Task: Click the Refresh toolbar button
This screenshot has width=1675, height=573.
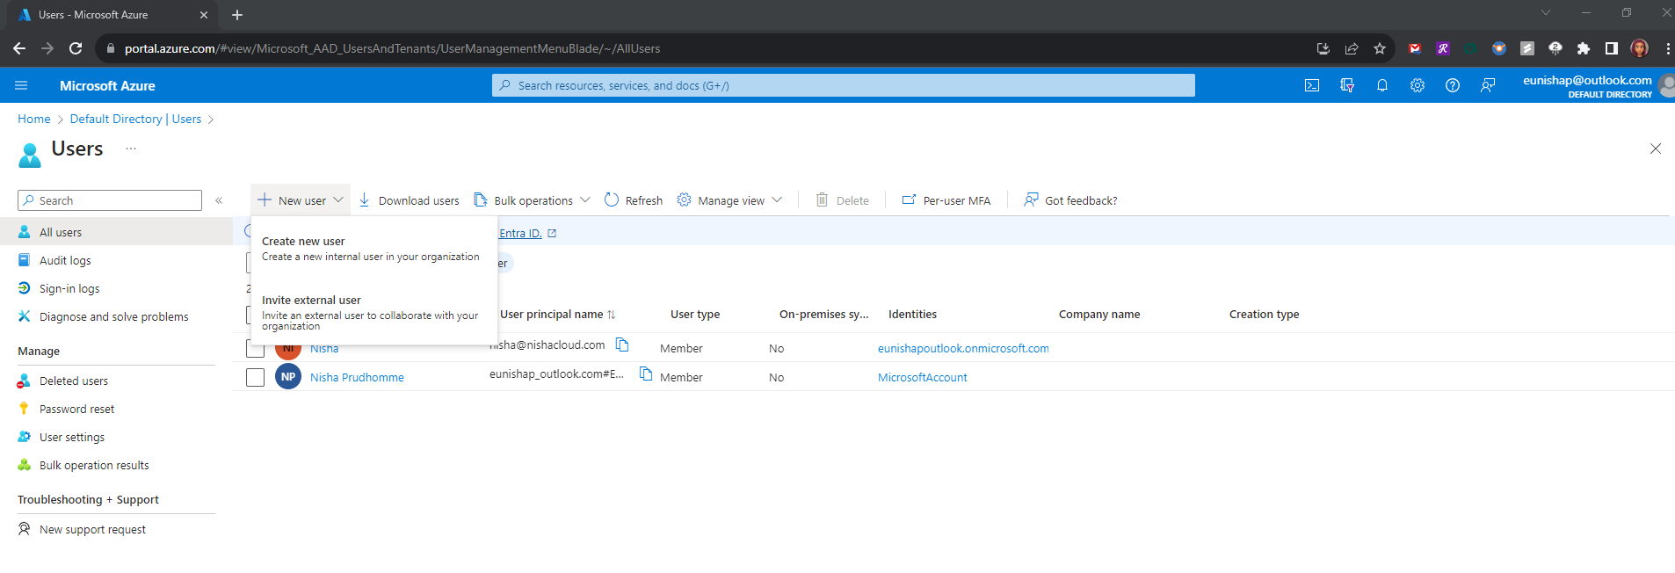Action: pos(634,200)
